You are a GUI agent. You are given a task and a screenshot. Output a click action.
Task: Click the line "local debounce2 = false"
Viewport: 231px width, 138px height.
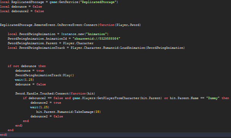pos(22,11)
